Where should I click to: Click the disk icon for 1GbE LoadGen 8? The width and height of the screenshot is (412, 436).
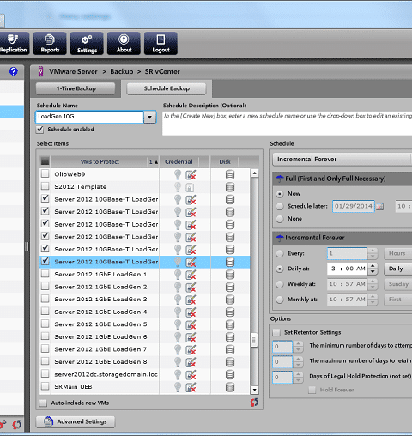230,362
